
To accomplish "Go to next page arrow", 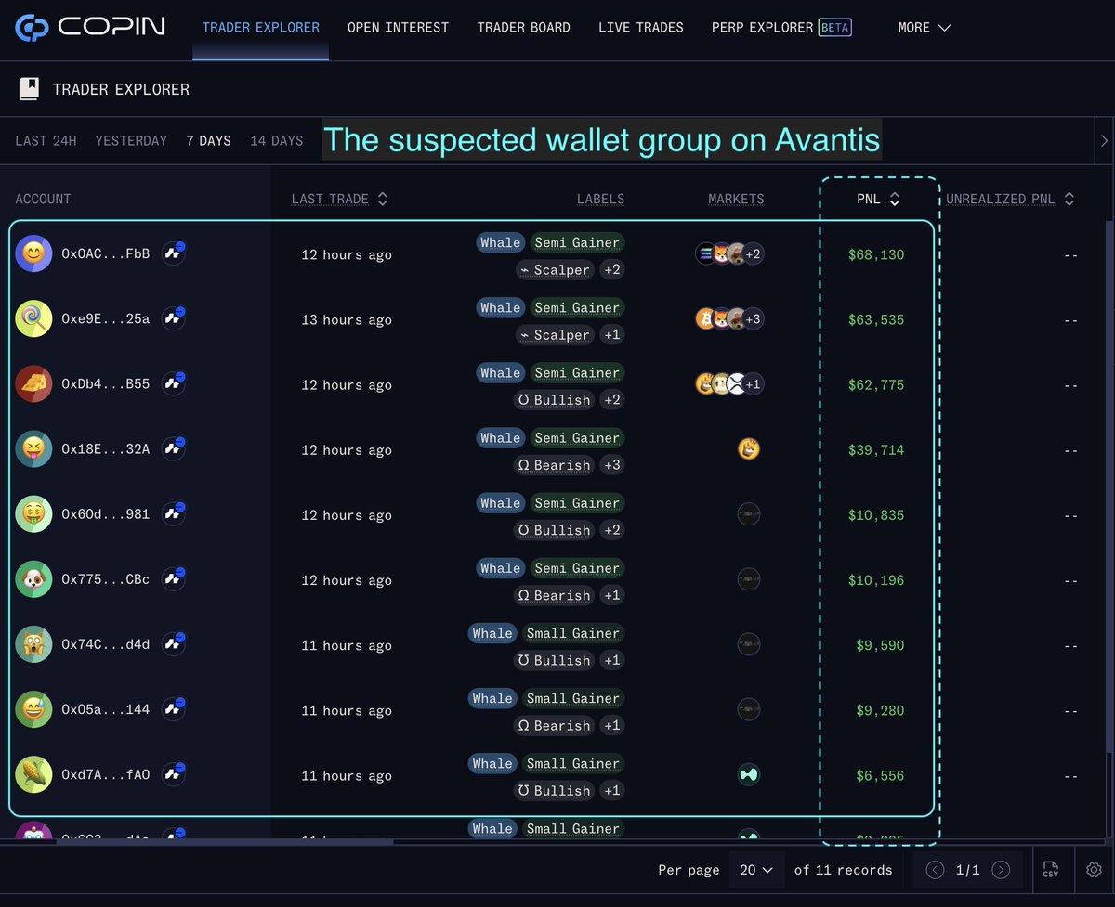I will 1001,870.
